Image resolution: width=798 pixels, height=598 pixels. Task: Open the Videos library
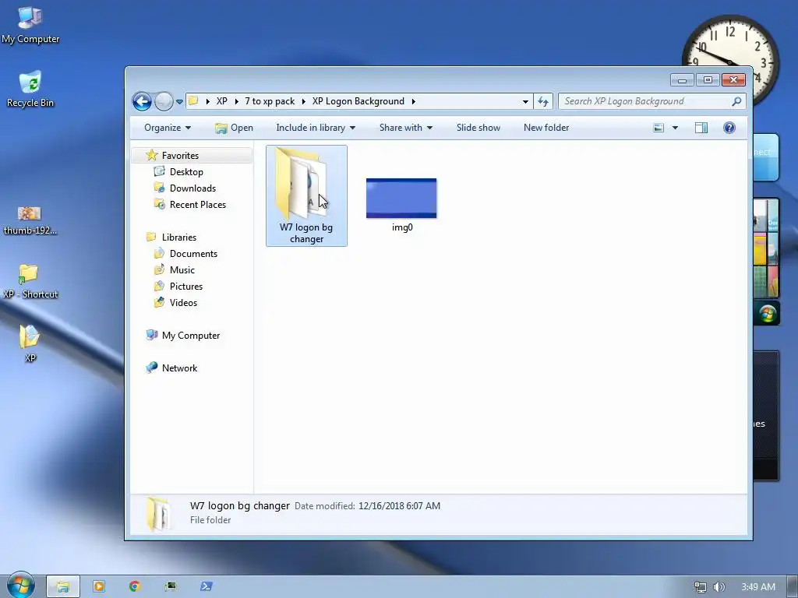183,303
